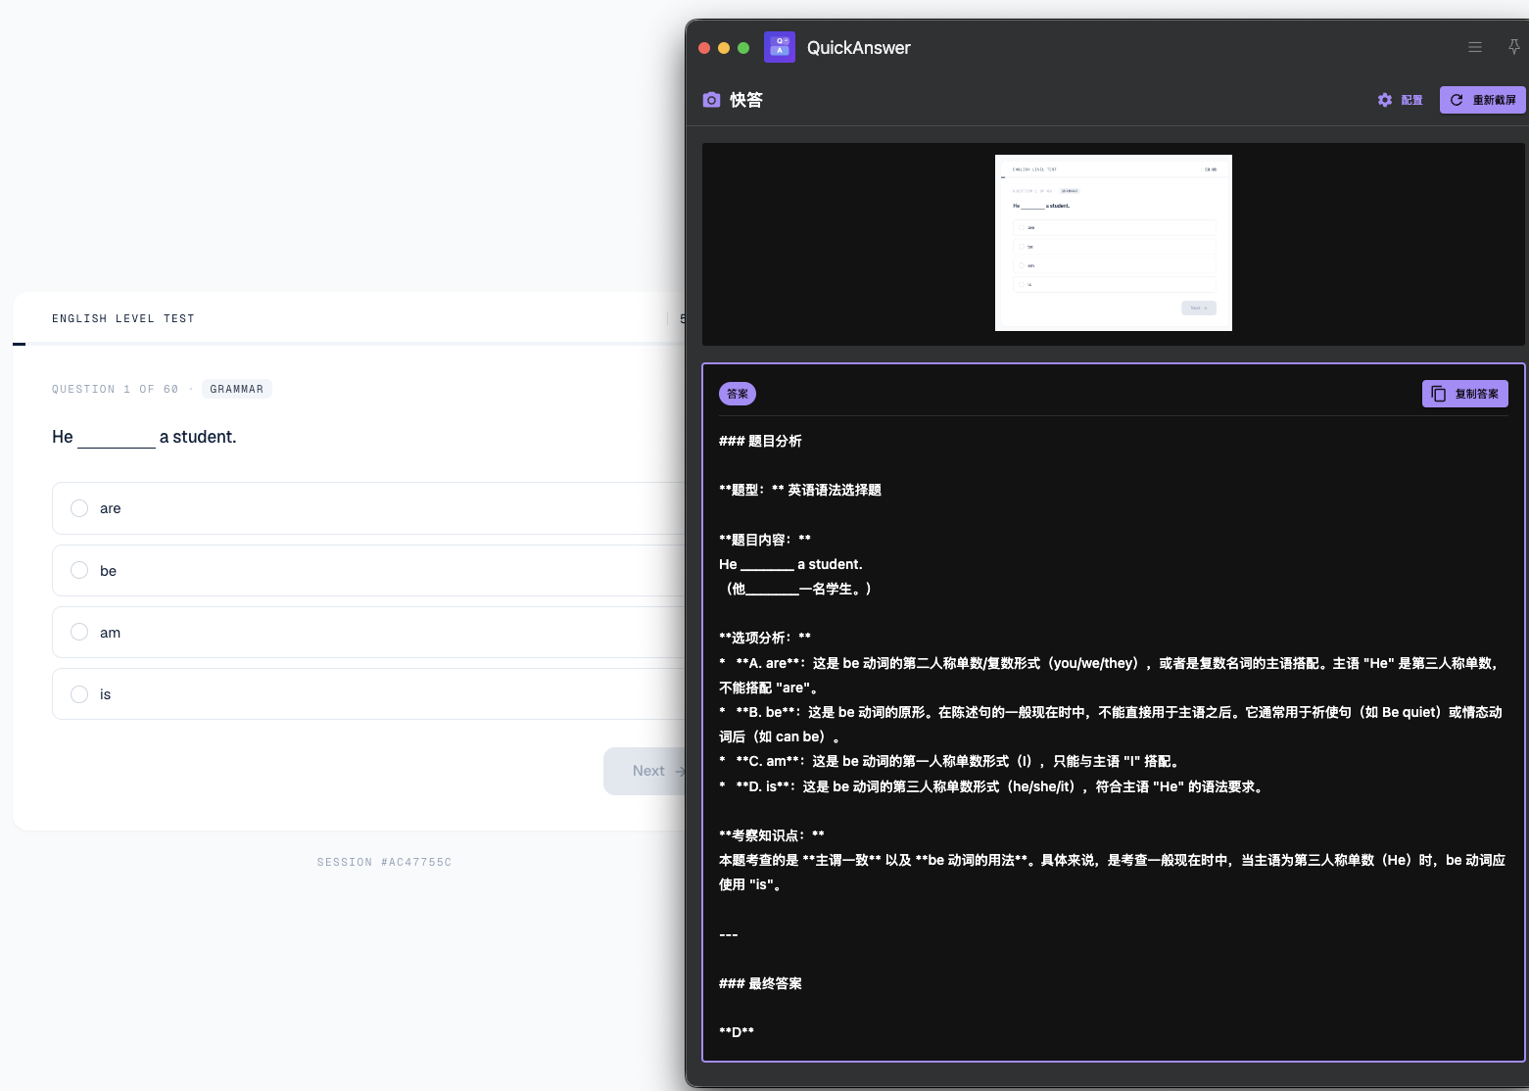This screenshot has width=1529, height=1091.
Task: Click the GRAMMAR category tag
Action: [x=237, y=389]
